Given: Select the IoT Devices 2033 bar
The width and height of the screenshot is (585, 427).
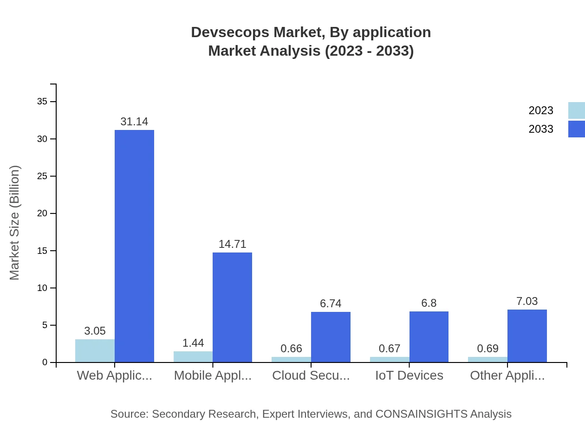Looking at the screenshot, I should click(429, 336).
